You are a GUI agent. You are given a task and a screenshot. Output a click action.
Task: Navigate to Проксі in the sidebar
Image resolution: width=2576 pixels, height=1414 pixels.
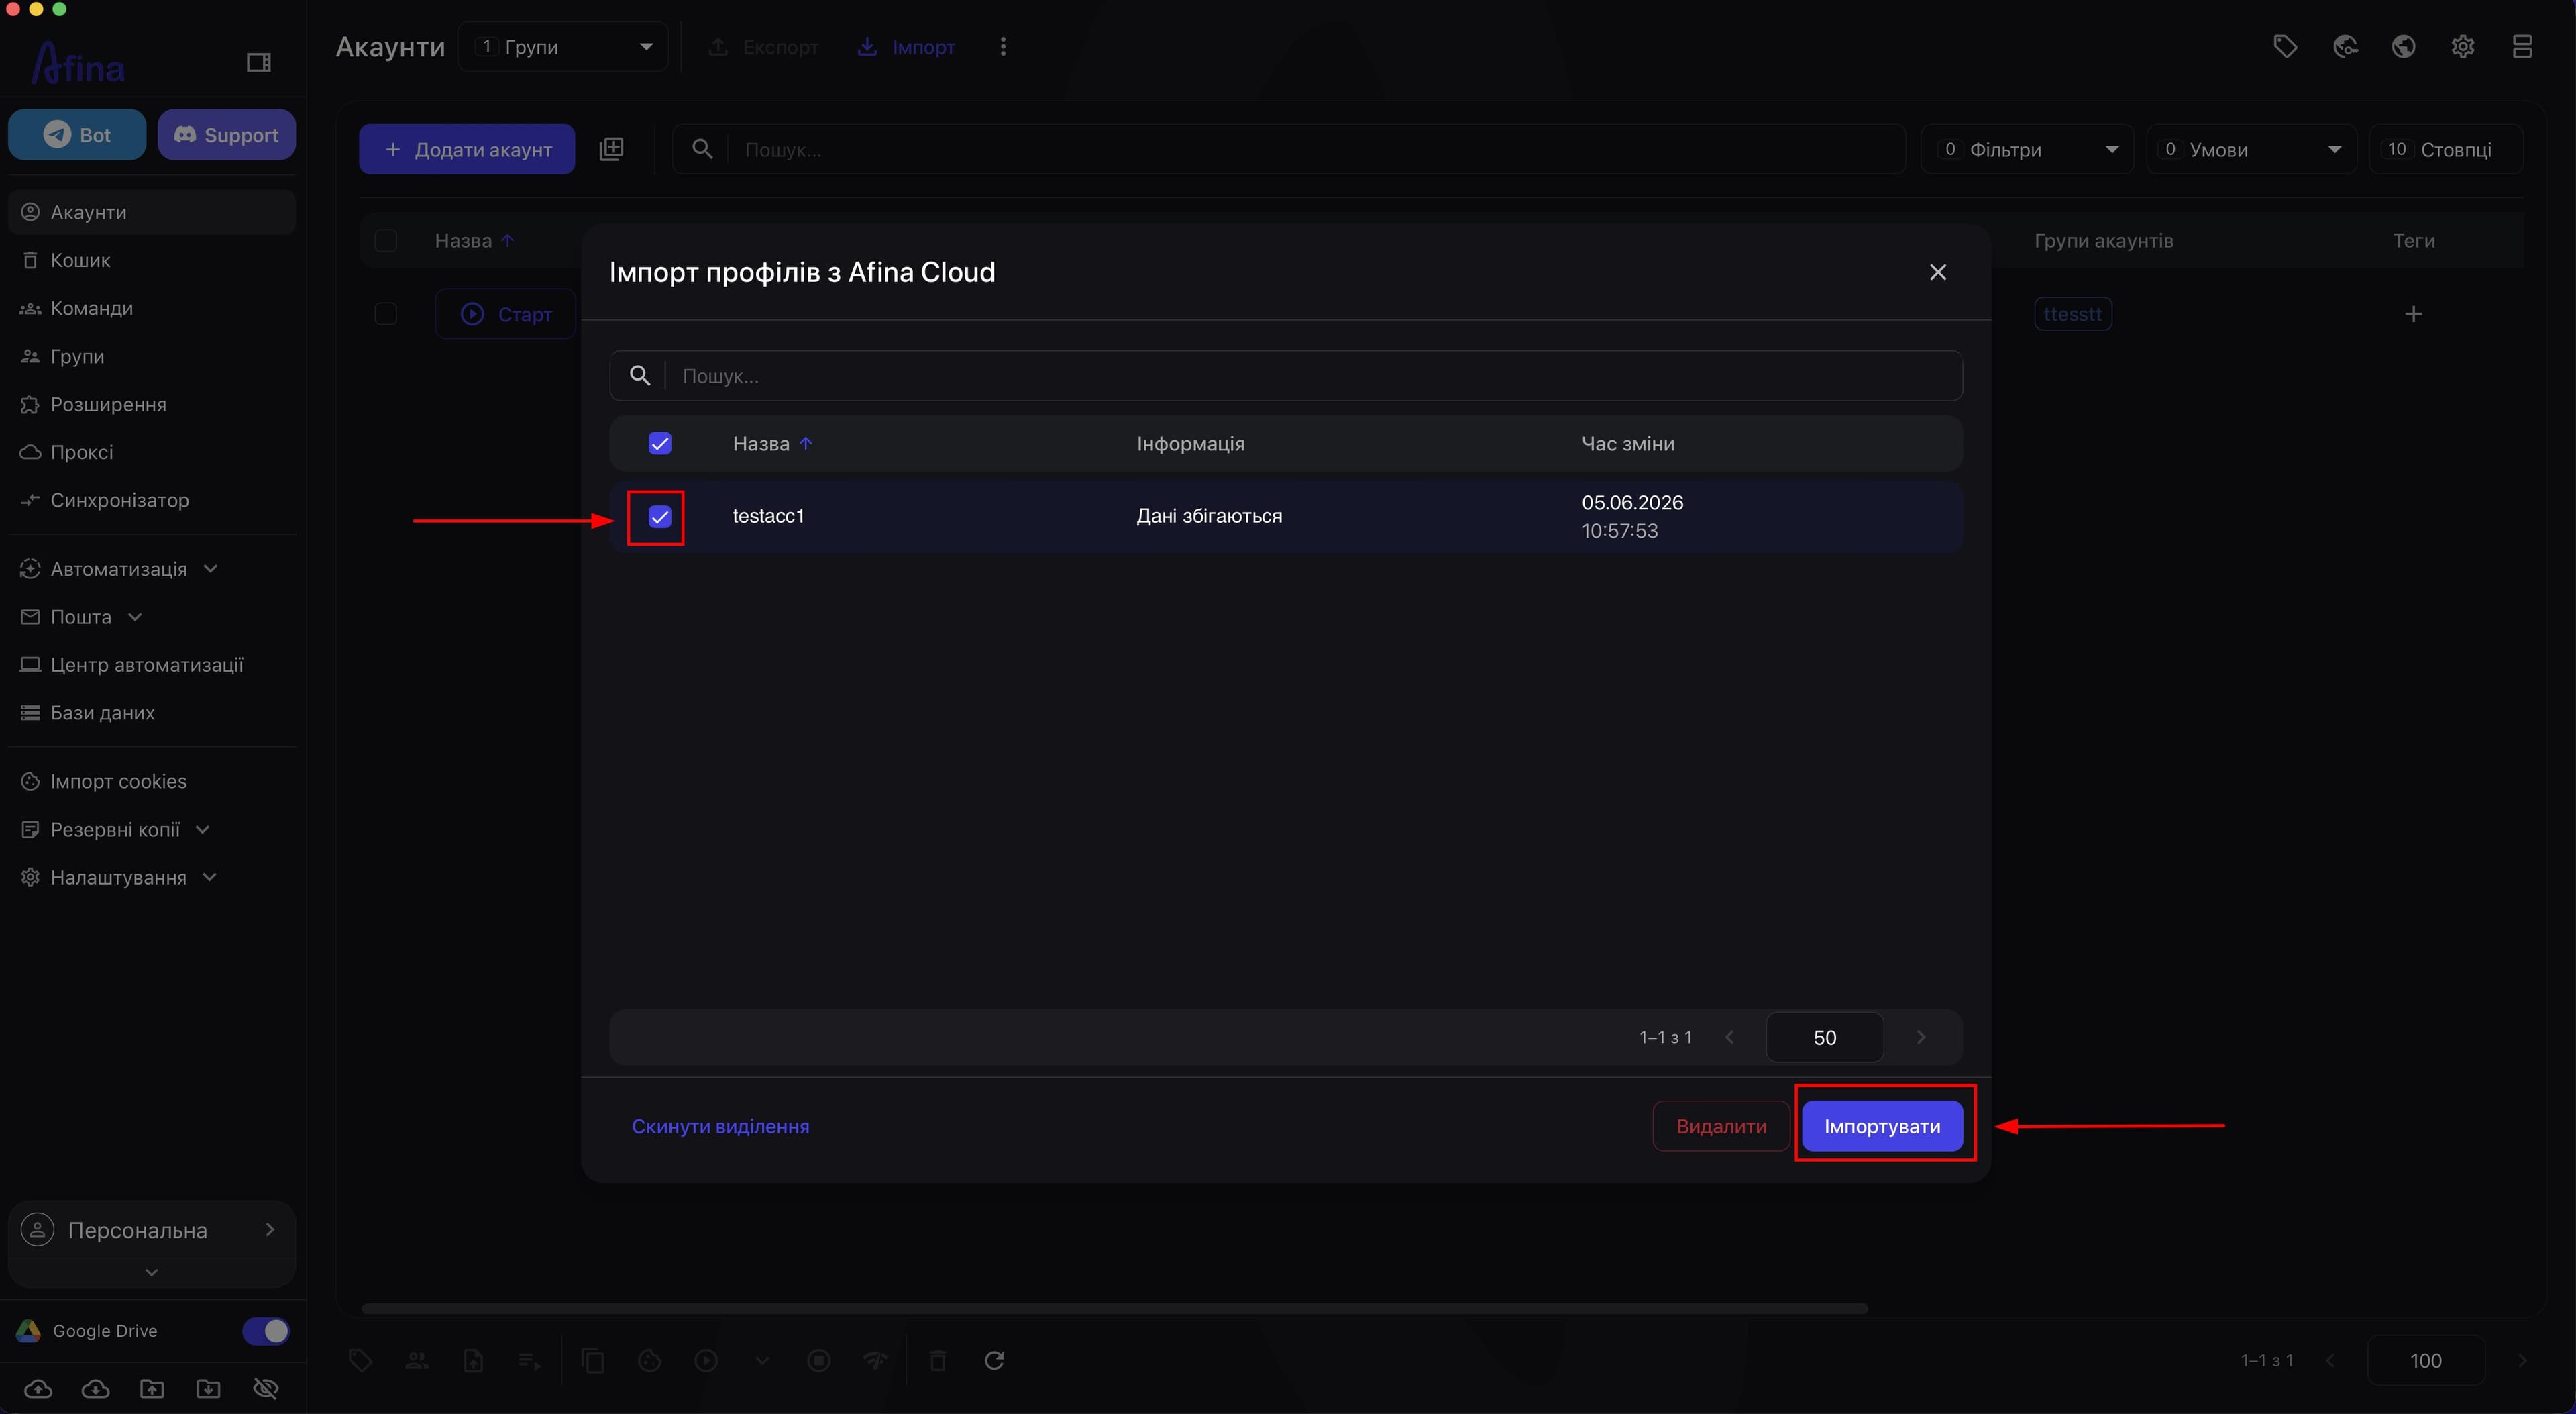point(151,452)
